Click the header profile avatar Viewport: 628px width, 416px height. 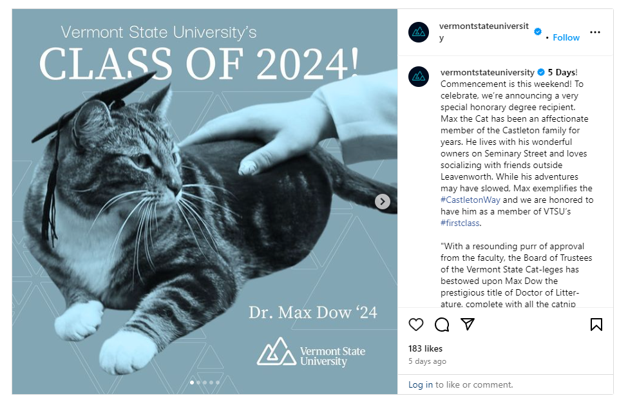(419, 32)
